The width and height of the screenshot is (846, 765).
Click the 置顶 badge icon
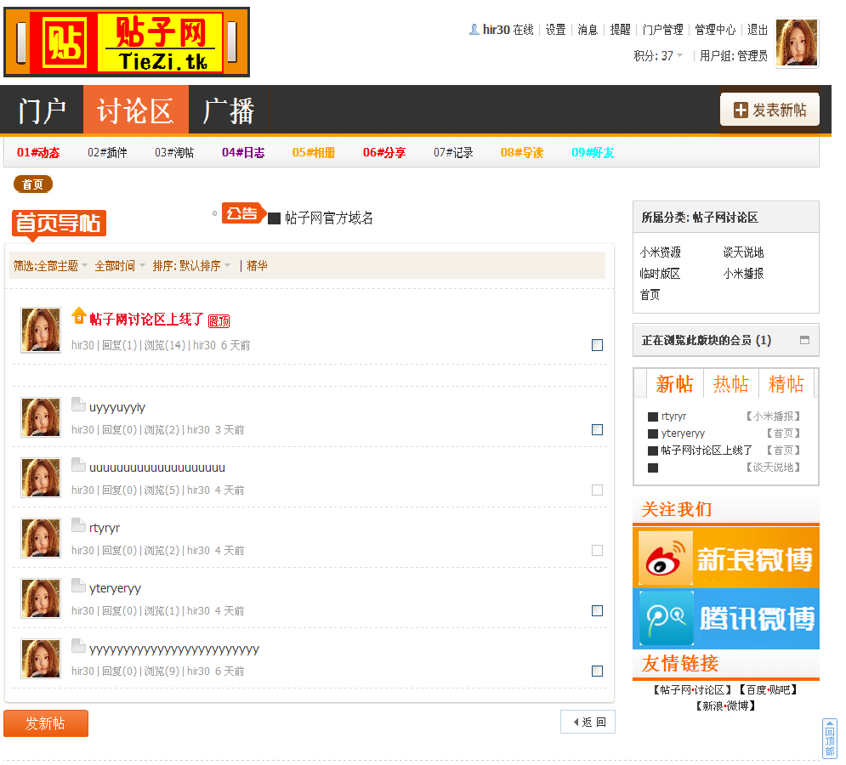click(x=219, y=321)
